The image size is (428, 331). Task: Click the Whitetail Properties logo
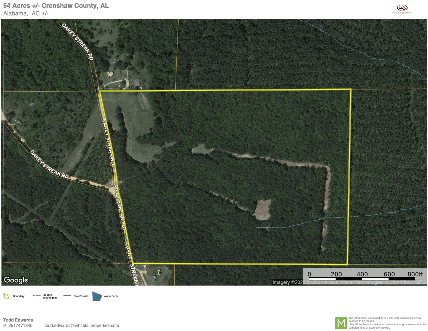(x=402, y=9)
